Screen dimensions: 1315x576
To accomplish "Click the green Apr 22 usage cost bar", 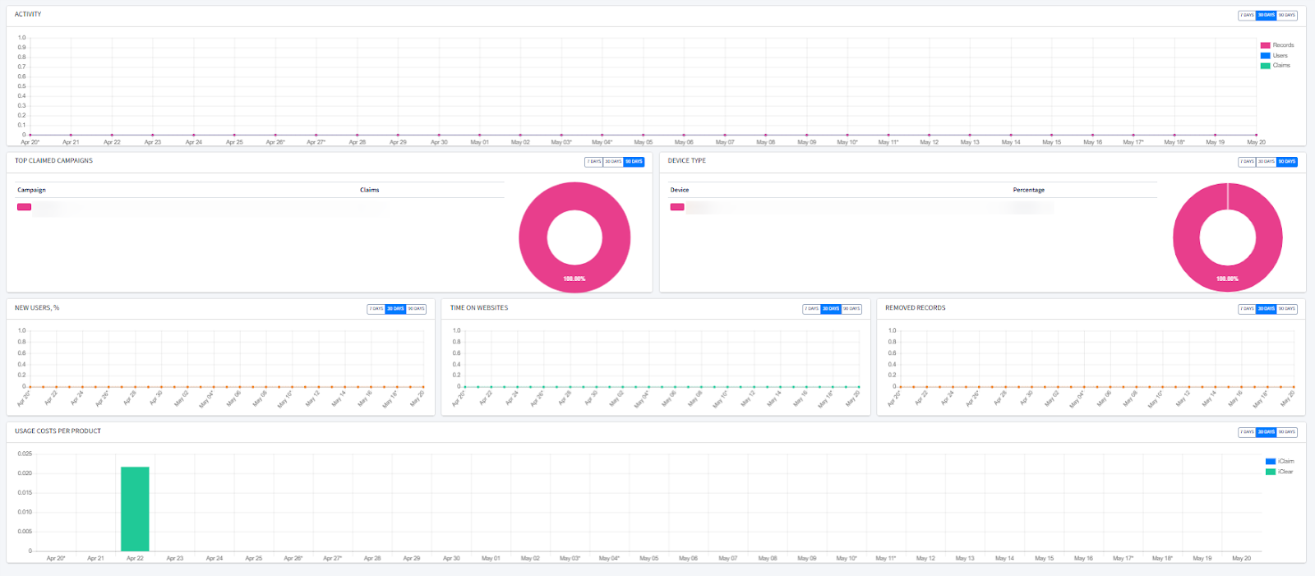I will pos(135,509).
